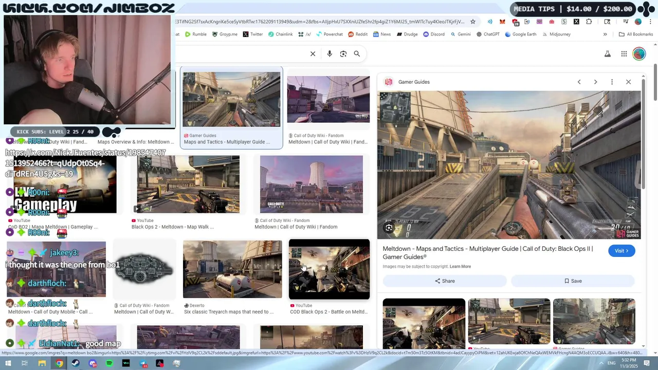The height and width of the screenshot is (370, 658).
Task: Open the All Bookmarks folder
Action: tap(636, 34)
